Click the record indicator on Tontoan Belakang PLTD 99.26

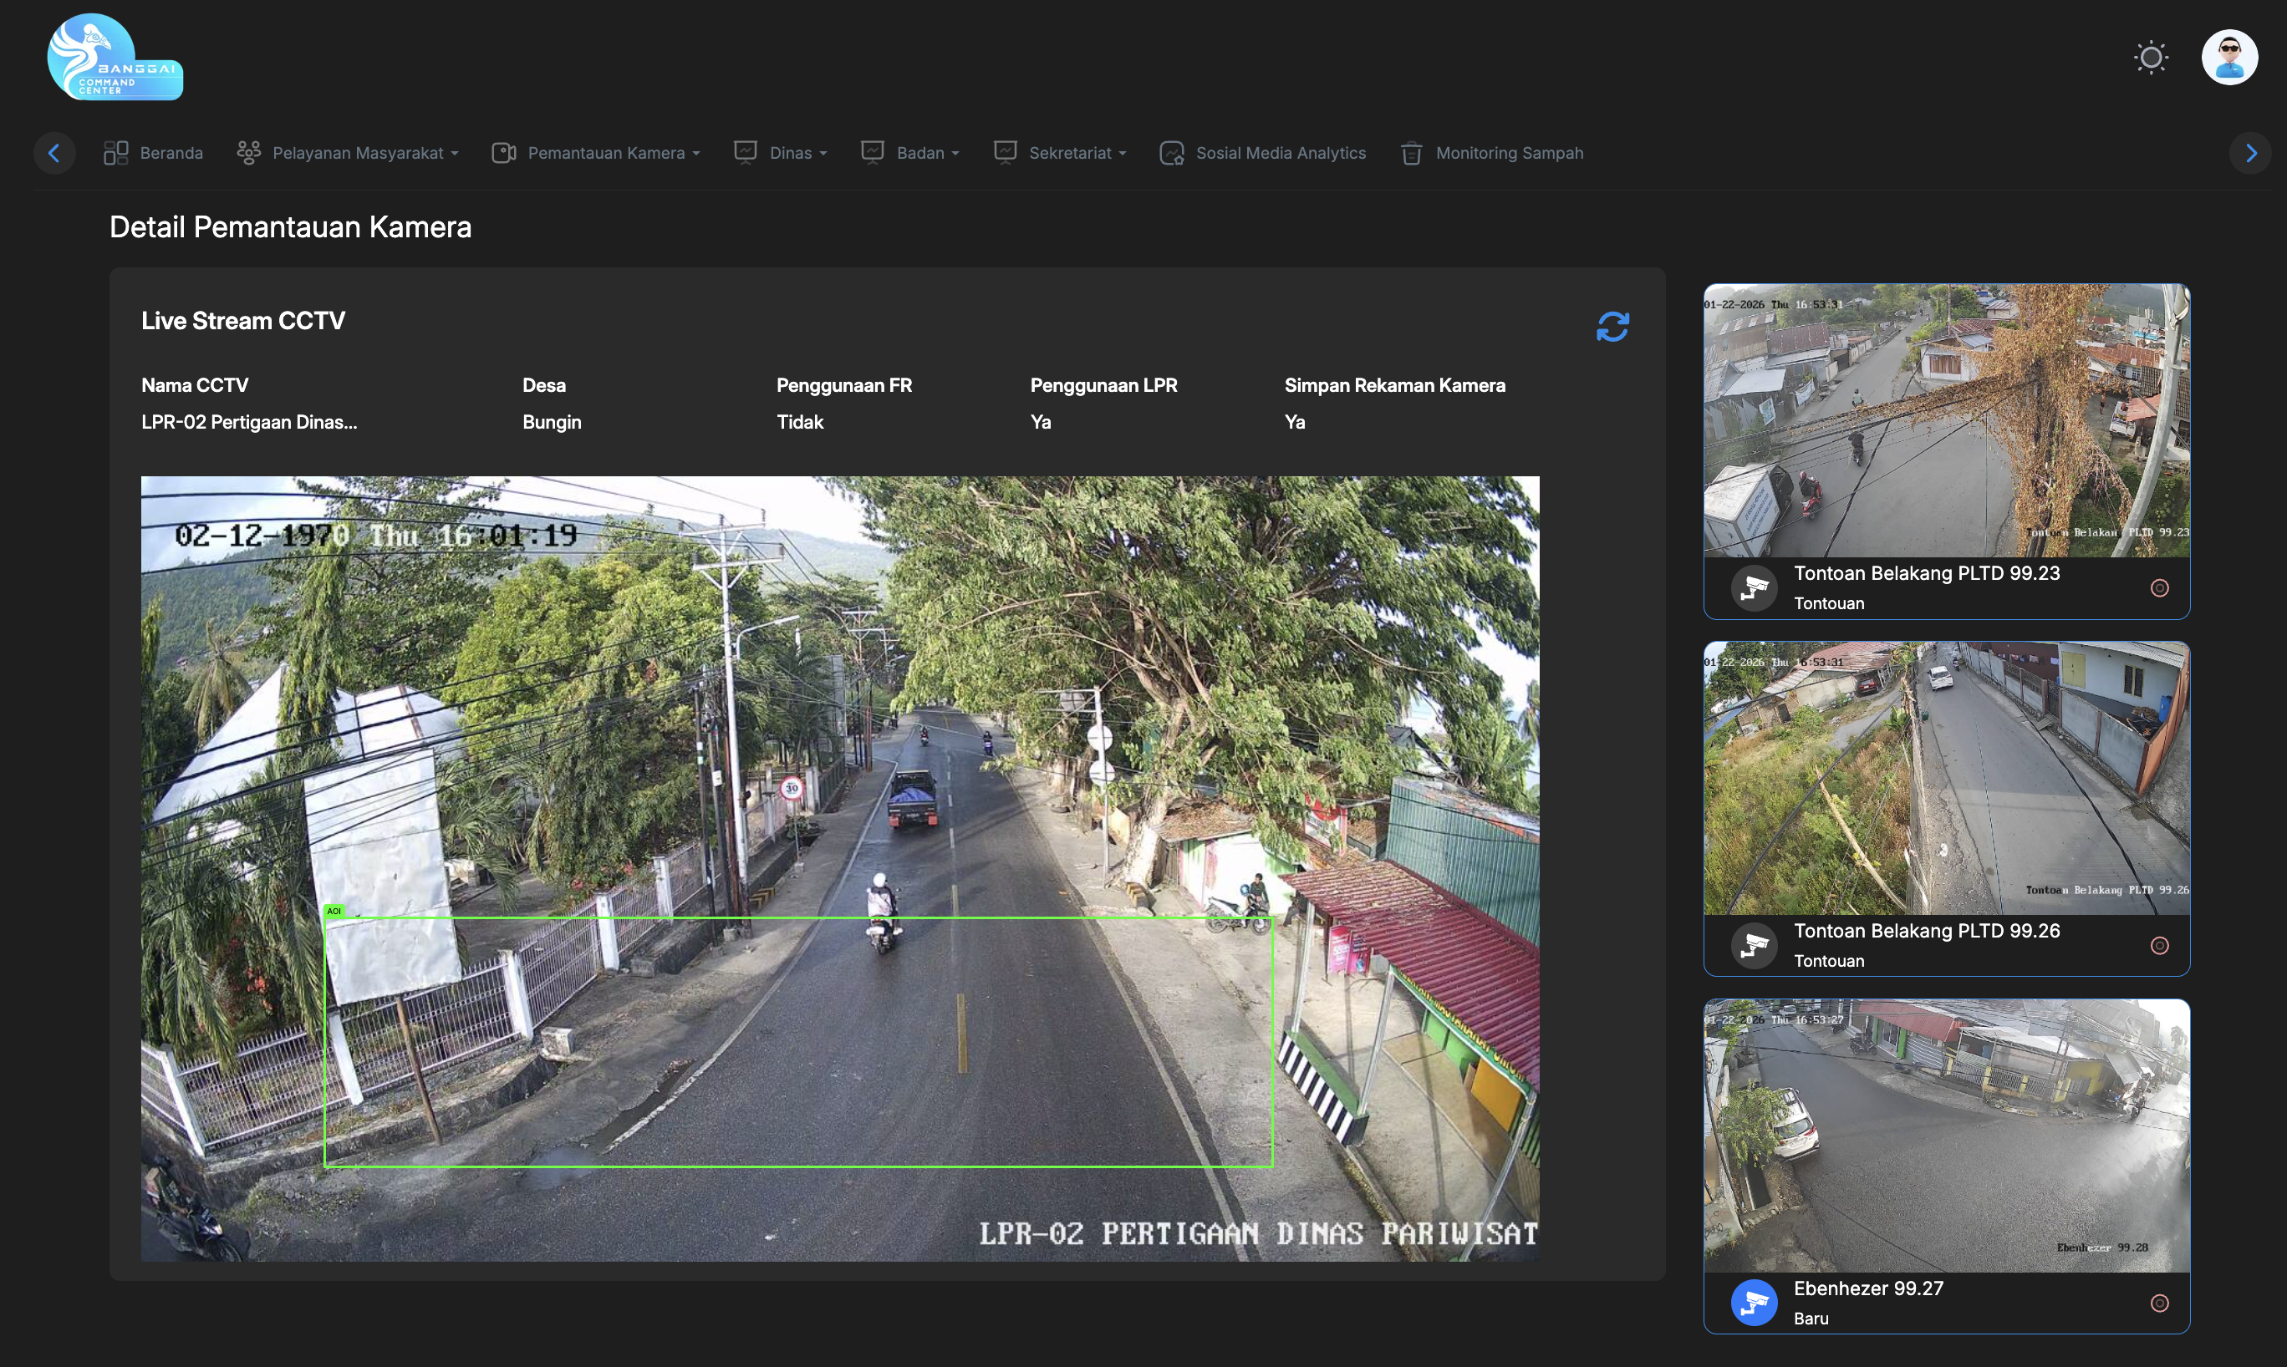pyautogui.click(x=2162, y=945)
